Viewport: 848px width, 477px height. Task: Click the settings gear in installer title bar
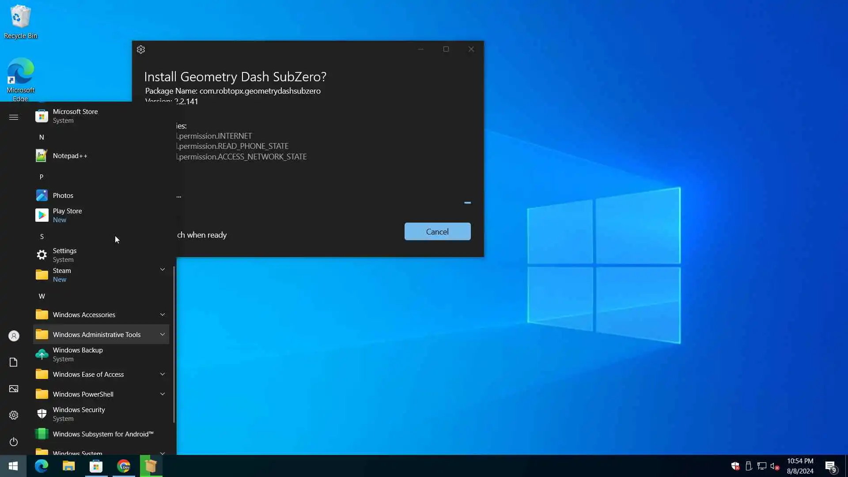coord(141,49)
